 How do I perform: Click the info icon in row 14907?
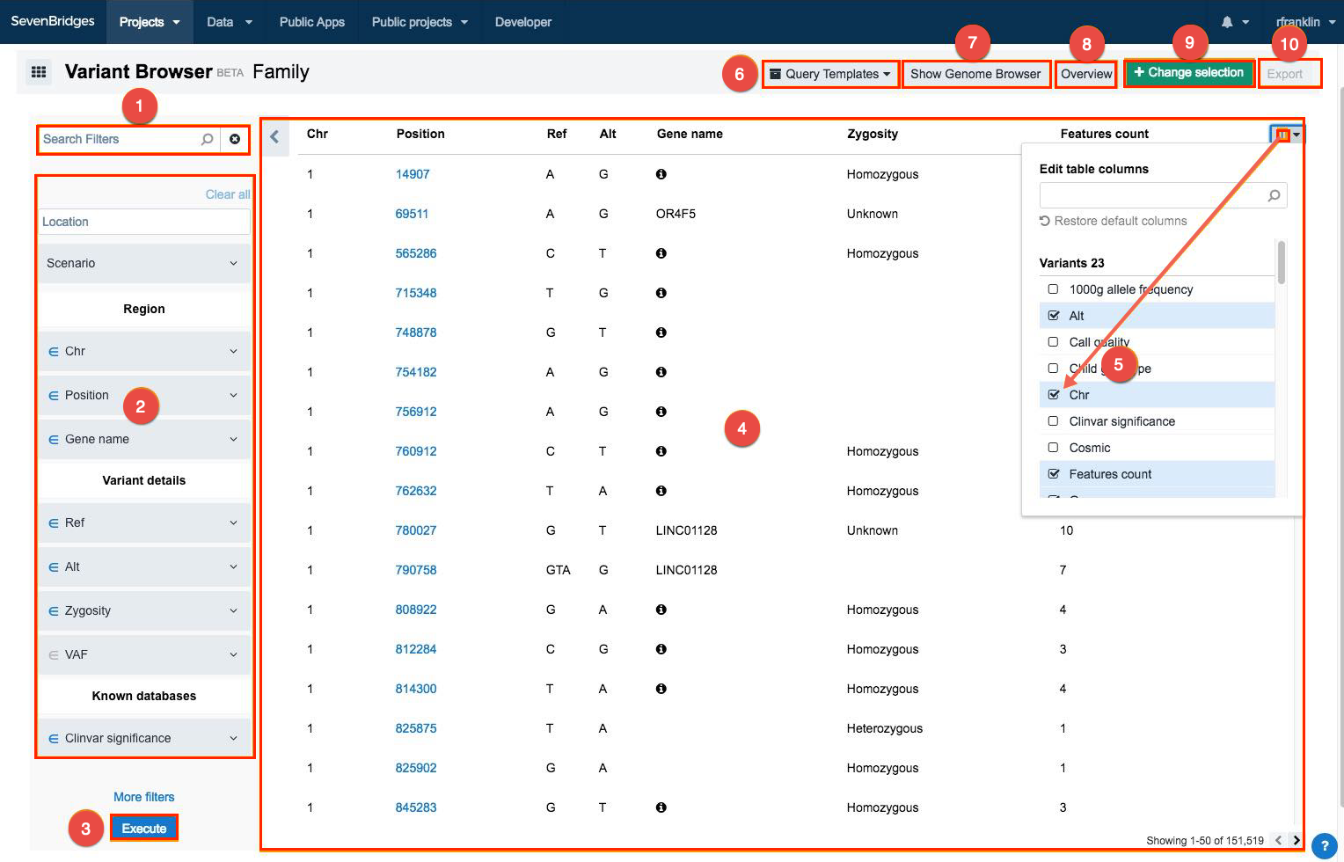point(661,174)
